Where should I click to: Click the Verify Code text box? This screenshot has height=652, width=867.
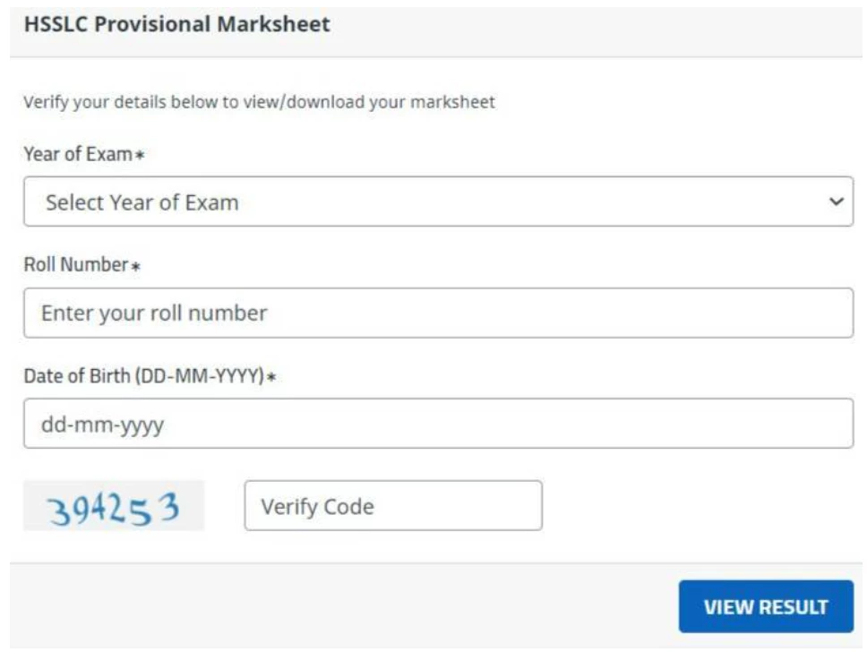pos(392,506)
